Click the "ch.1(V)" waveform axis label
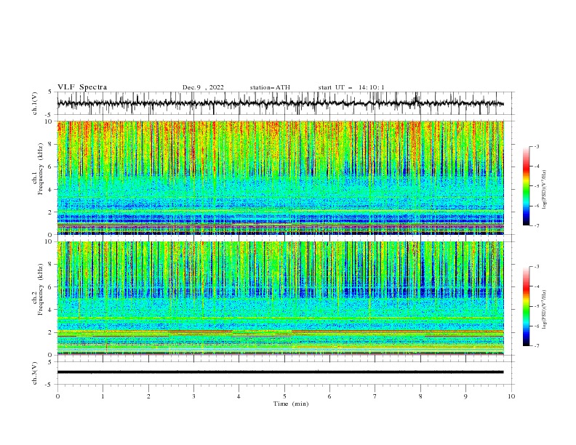 pyautogui.click(x=35, y=103)
